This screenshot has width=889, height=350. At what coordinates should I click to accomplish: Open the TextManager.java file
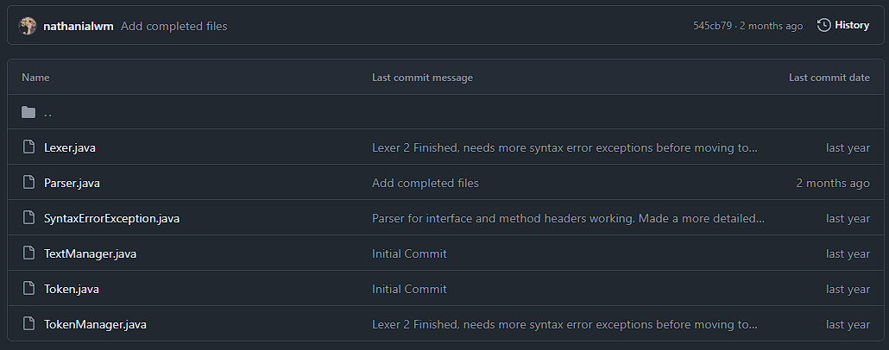click(x=90, y=253)
